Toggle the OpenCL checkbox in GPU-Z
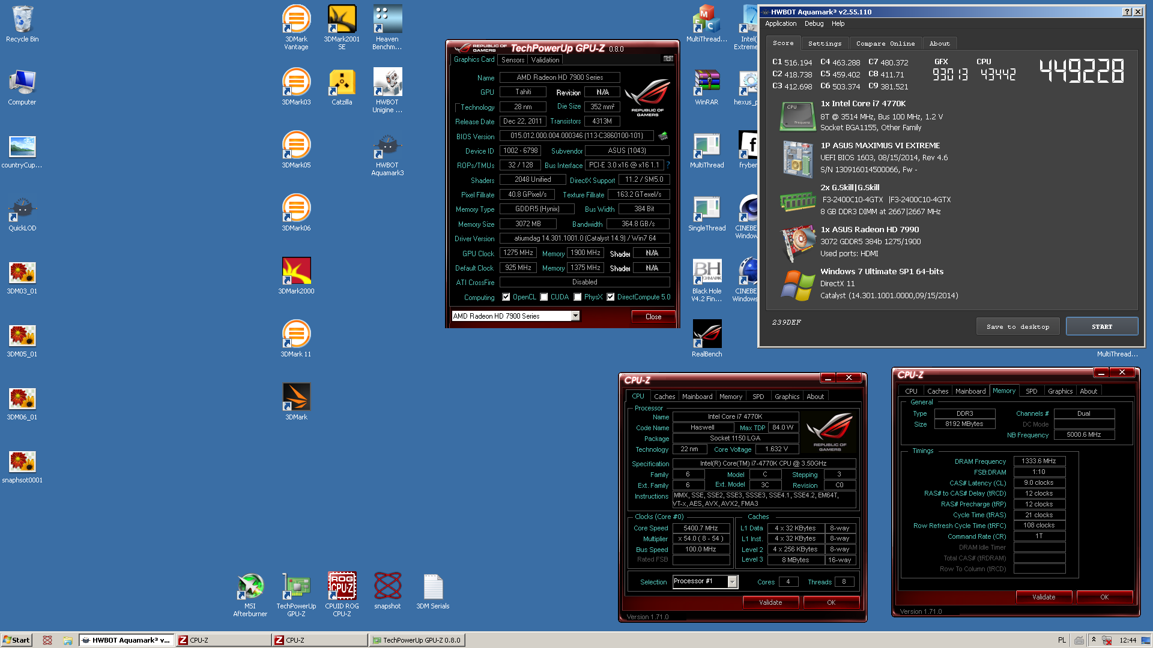 click(x=506, y=297)
